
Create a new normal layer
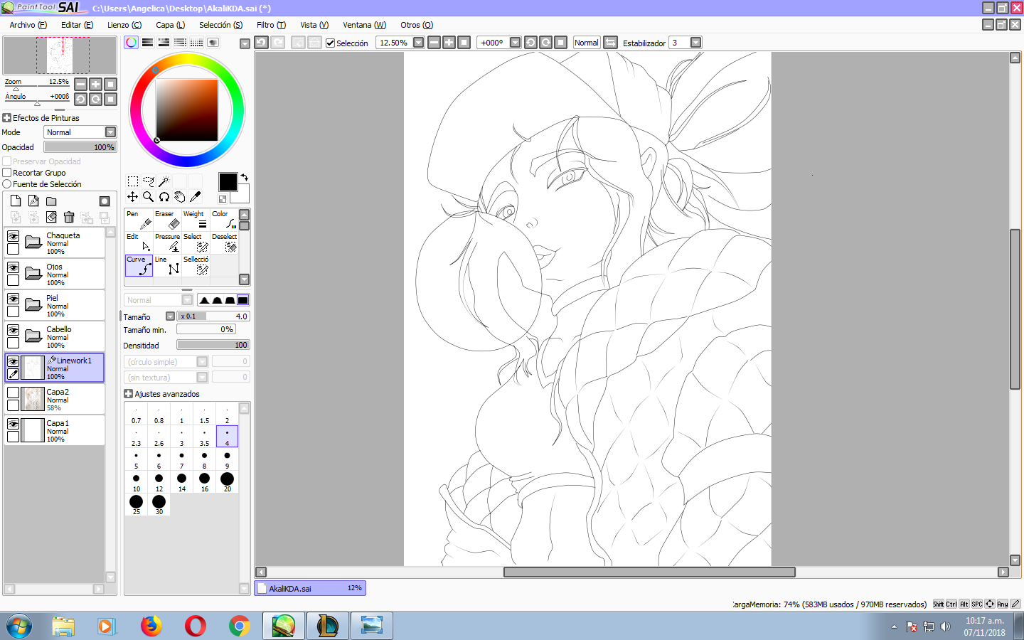coord(16,201)
